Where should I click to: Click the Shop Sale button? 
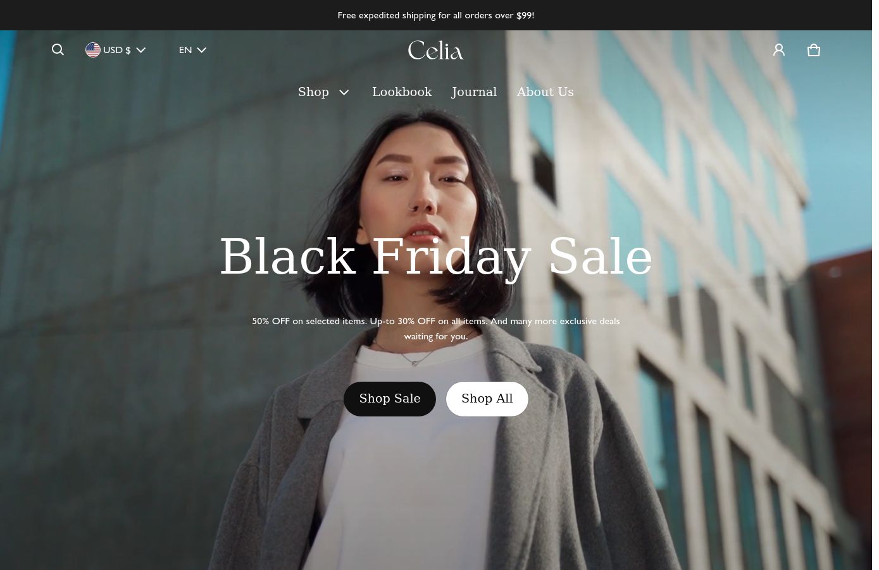[390, 399]
